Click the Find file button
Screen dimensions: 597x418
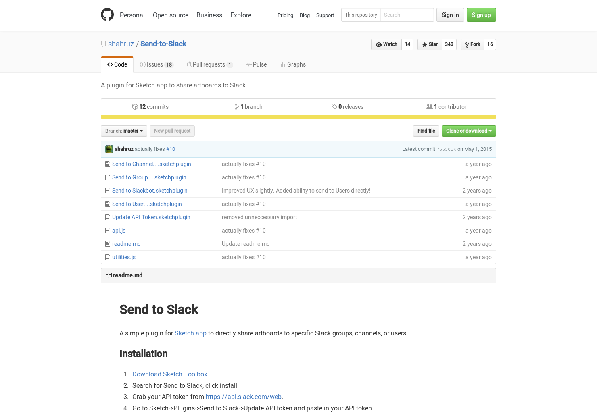[x=426, y=131]
